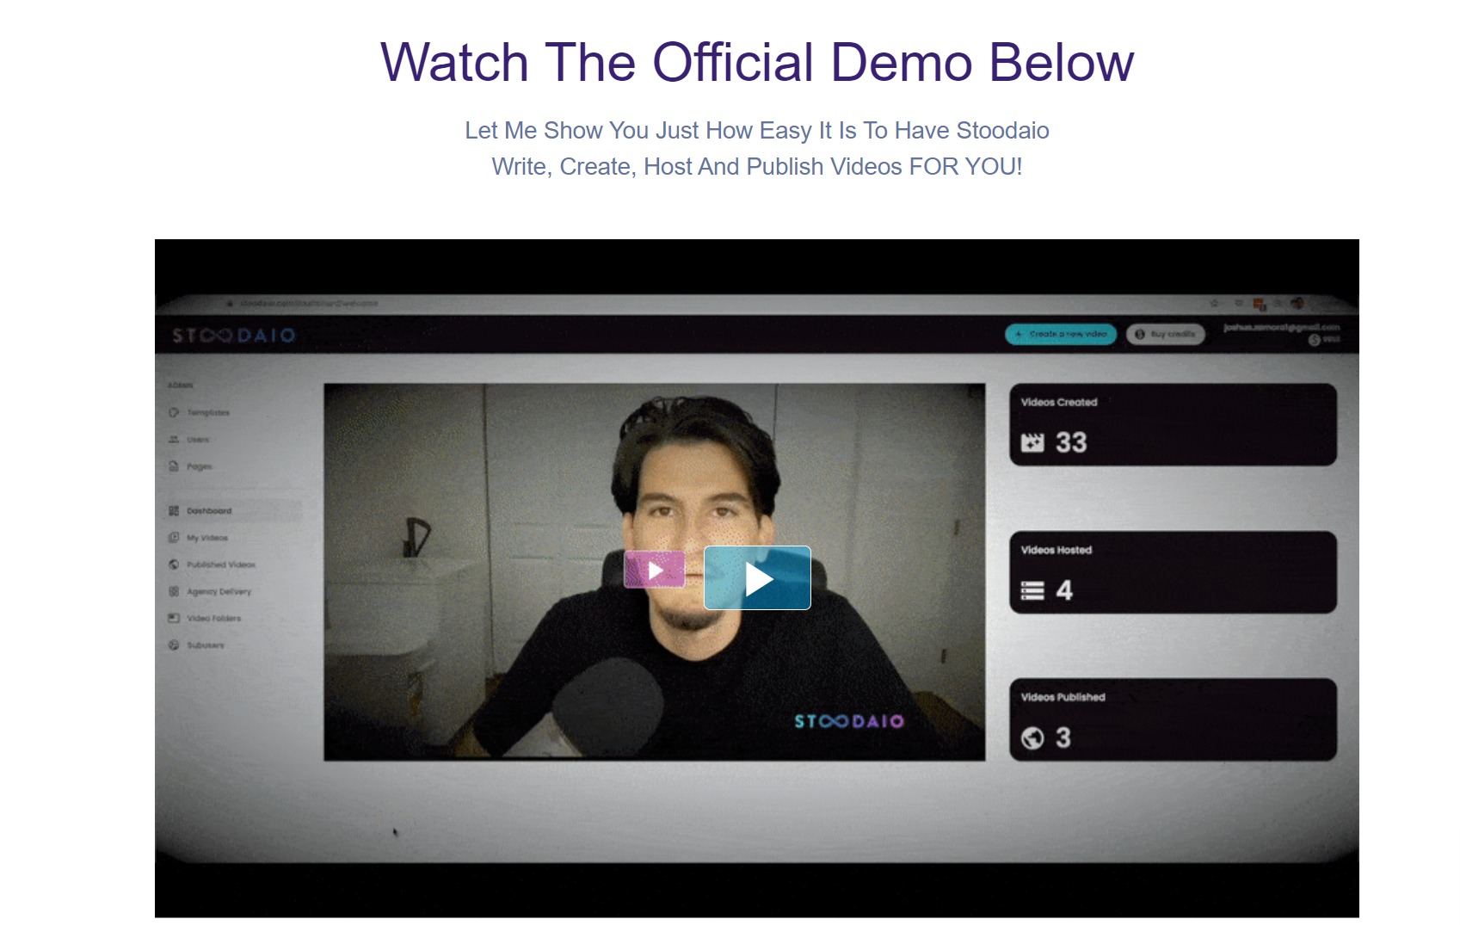Click the clapperboard icon beside 33
The image size is (1460, 944).
point(1032,443)
